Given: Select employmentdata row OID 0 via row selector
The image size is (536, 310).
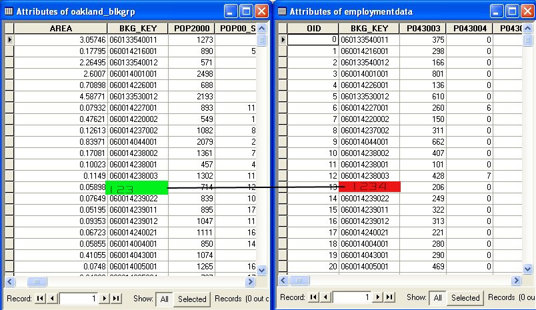Looking at the screenshot, I should pos(283,39).
